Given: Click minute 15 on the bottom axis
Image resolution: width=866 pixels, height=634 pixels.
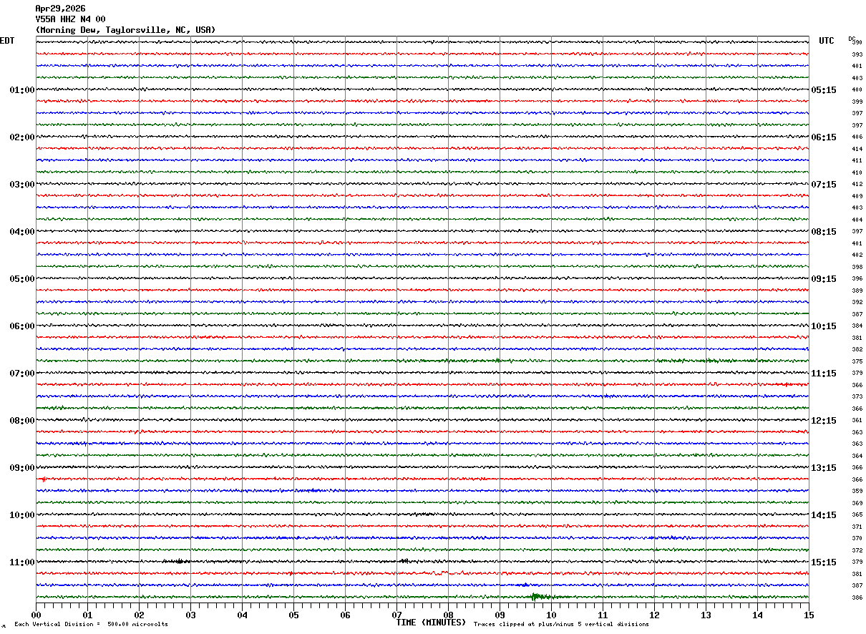Looking at the screenshot, I should (808, 615).
